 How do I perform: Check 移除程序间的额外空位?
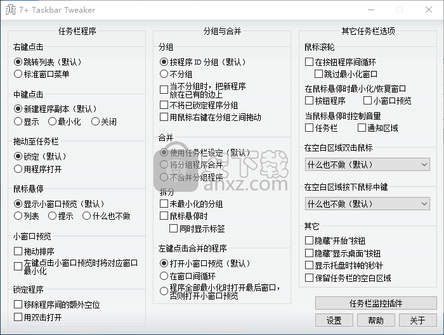pyautogui.click(x=57, y=305)
